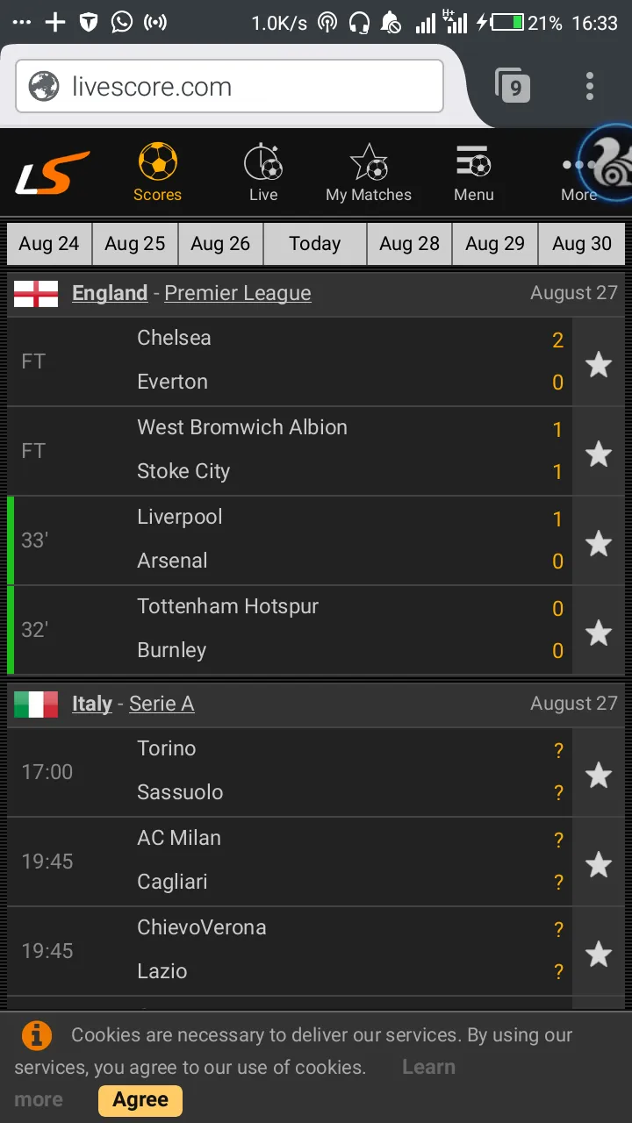Open My Matches star-ball icon
The height and width of the screenshot is (1123, 632).
[369, 163]
